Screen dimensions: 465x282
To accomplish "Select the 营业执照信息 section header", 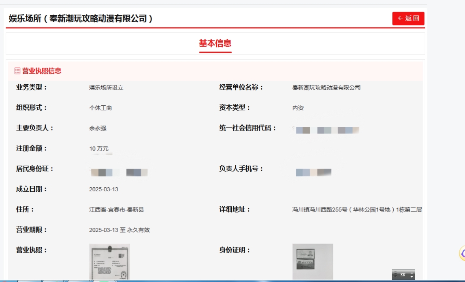I will click(41, 71).
